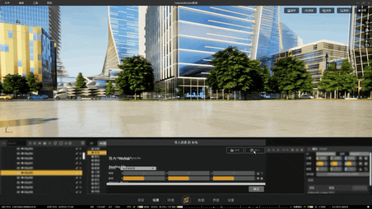The height and width of the screenshot is (209, 372).
Task: Click the folder file button in import dialog
Action: pos(235,150)
